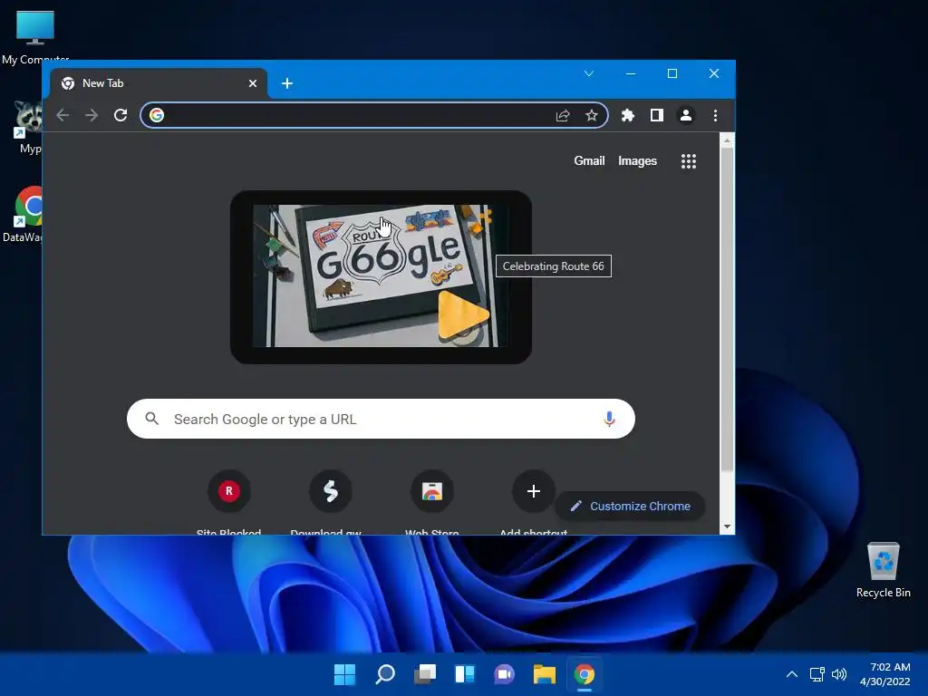The height and width of the screenshot is (696, 928).
Task: Open Images link
Action: pyautogui.click(x=637, y=161)
